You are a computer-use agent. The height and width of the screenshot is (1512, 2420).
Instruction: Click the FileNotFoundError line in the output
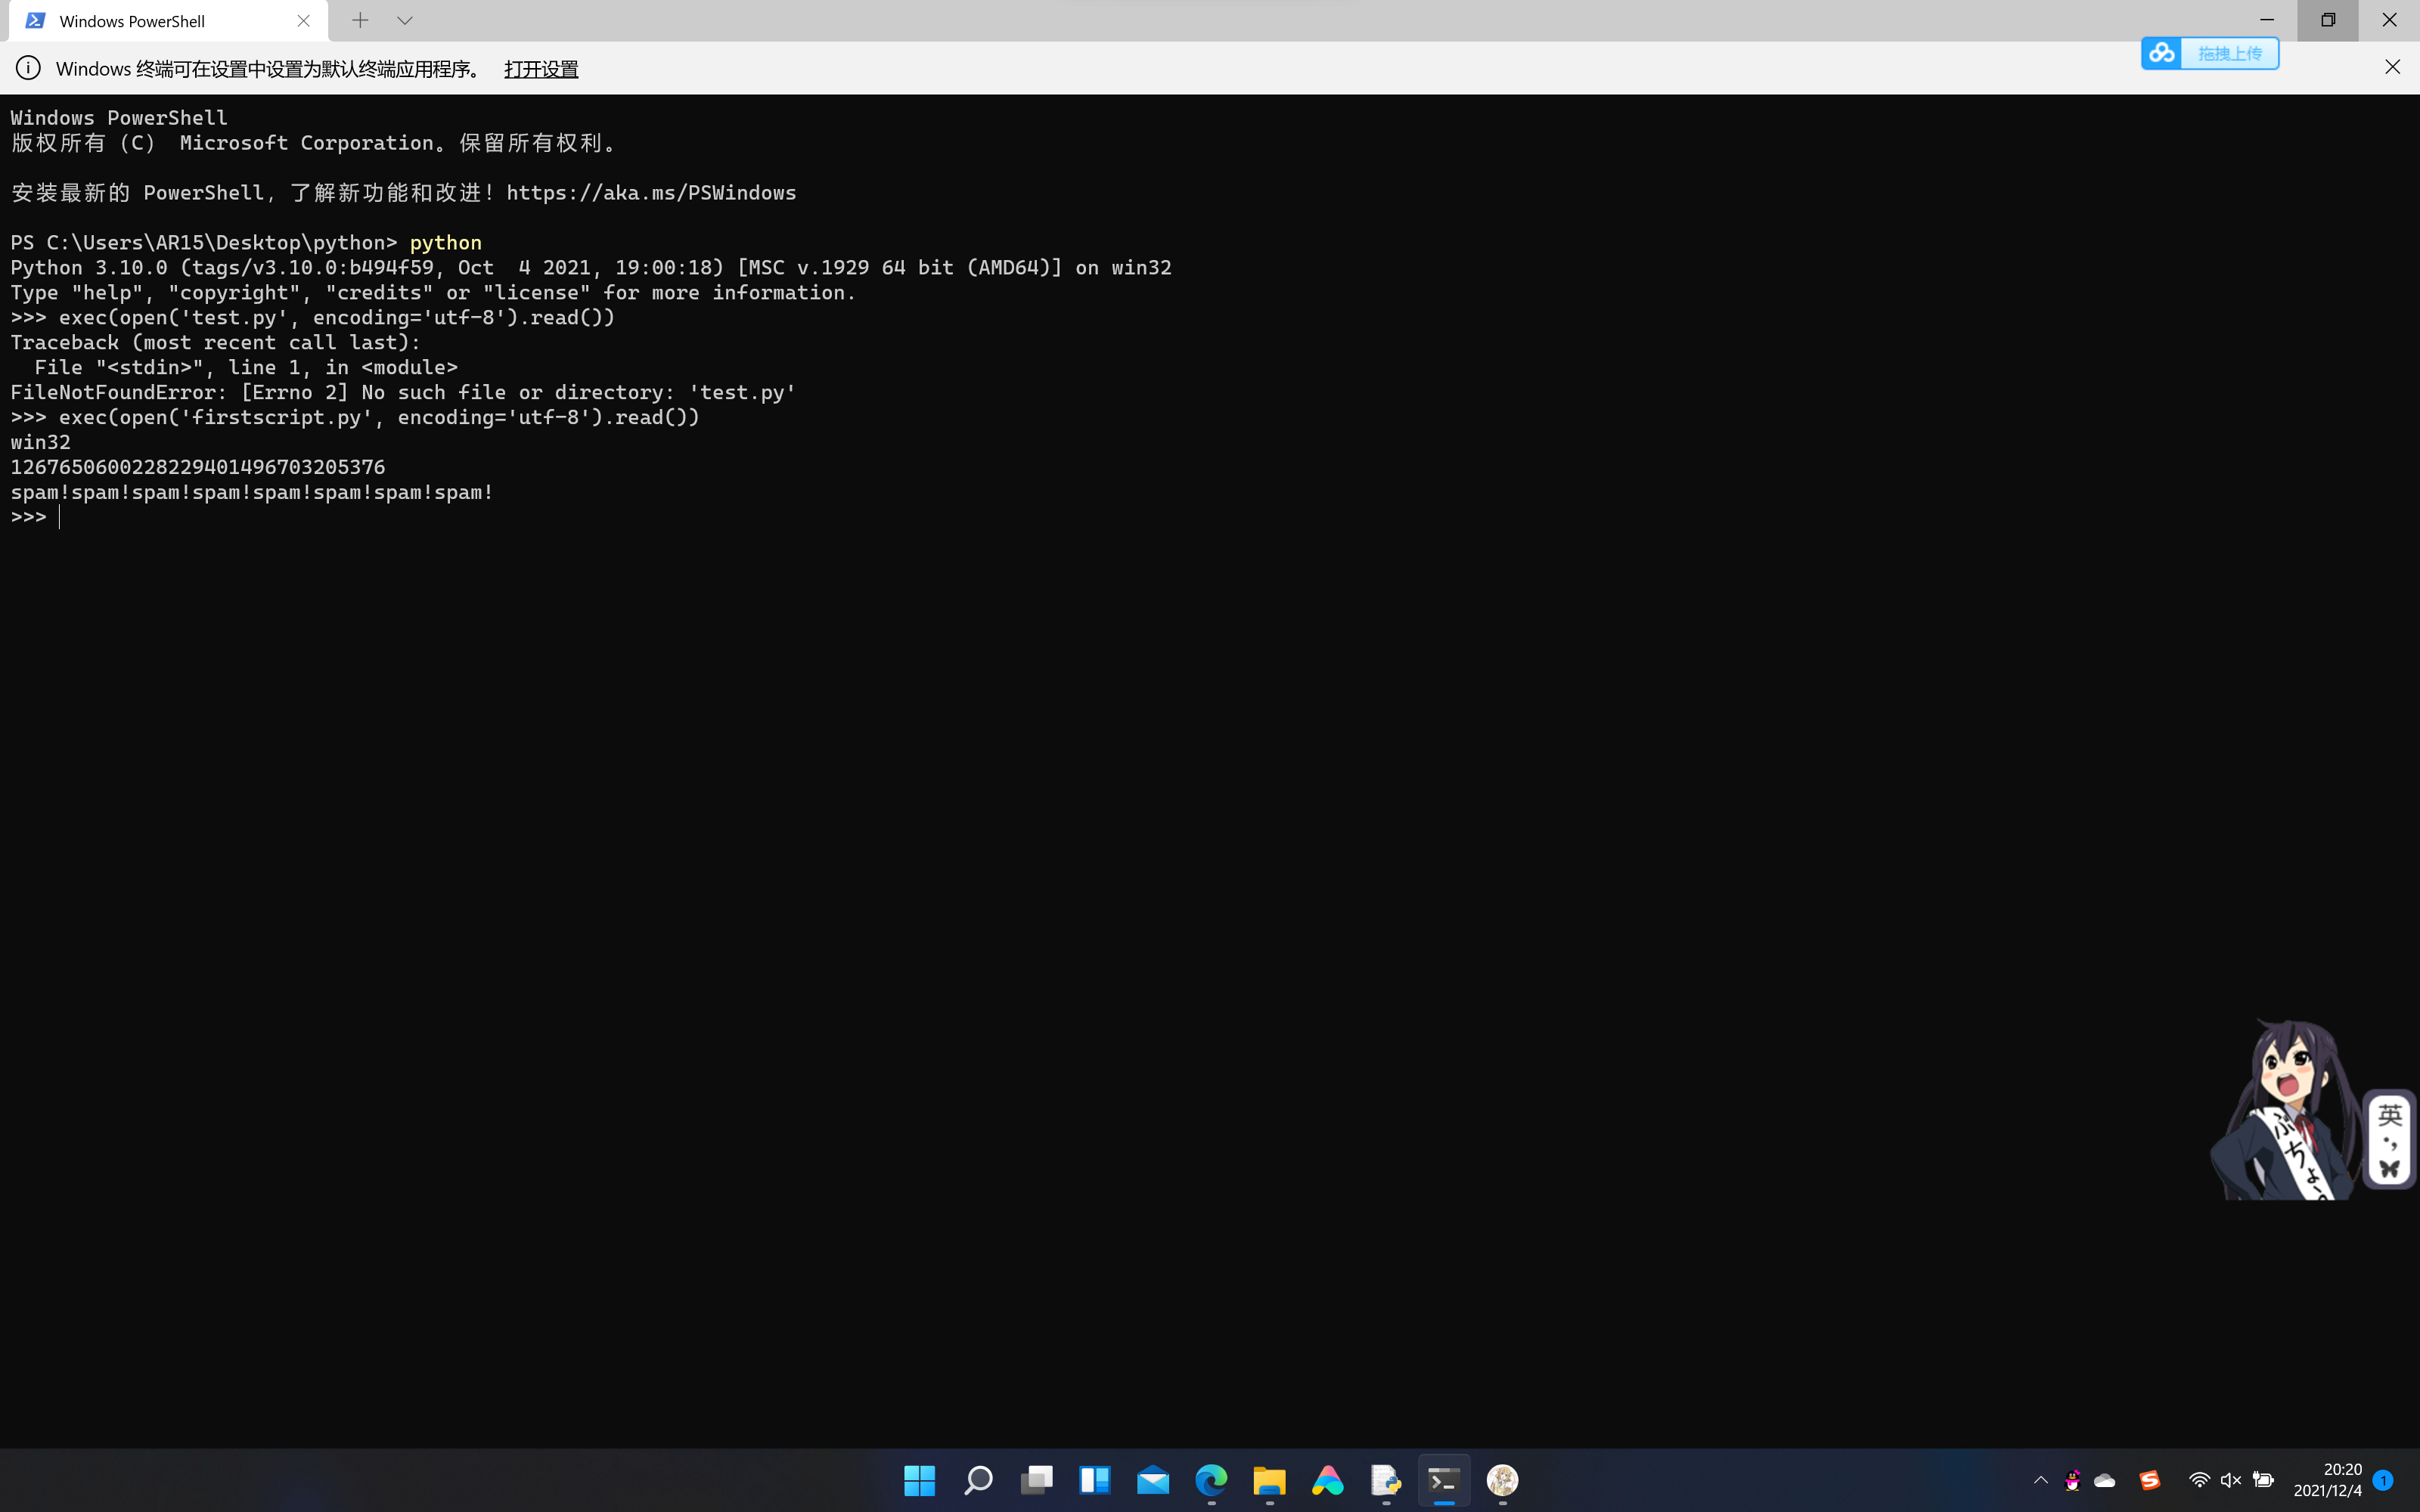pos(403,393)
